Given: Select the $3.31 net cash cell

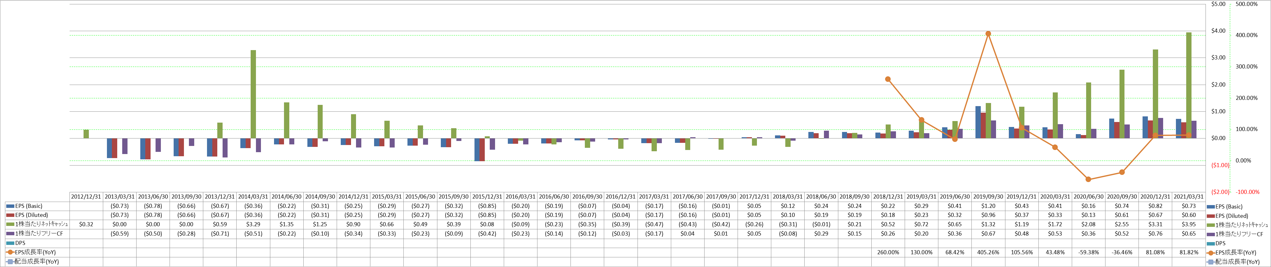Looking at the screenshot, I should pyautogui.click(x=1156, y=224).
